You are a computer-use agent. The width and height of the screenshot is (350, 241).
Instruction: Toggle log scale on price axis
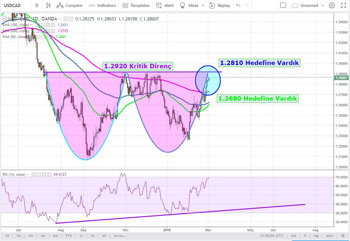point(317,236)
